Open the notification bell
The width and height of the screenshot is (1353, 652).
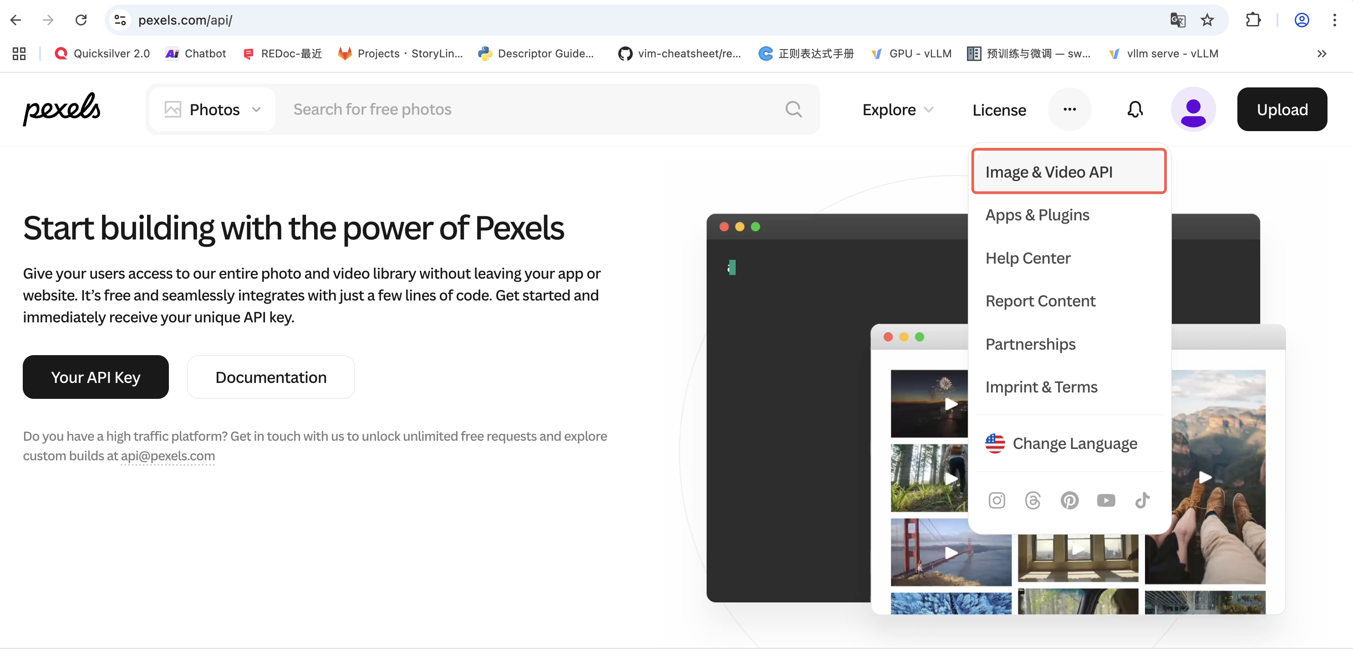point(1134,109)
